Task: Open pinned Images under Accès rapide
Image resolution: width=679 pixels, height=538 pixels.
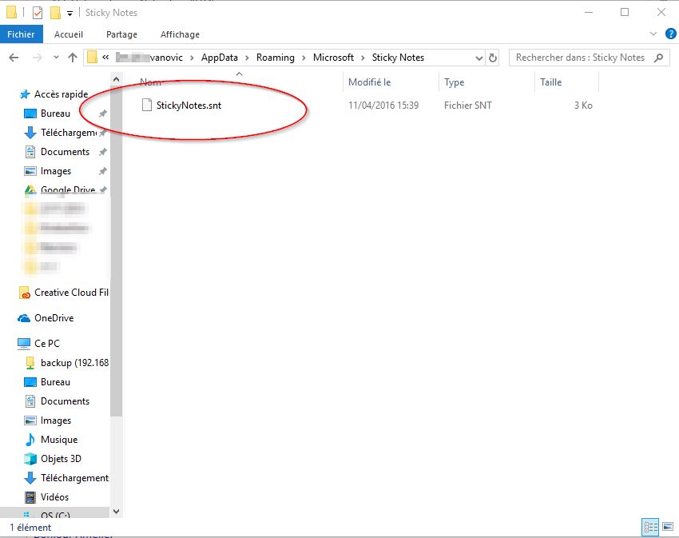Action: tap(56, 171)
